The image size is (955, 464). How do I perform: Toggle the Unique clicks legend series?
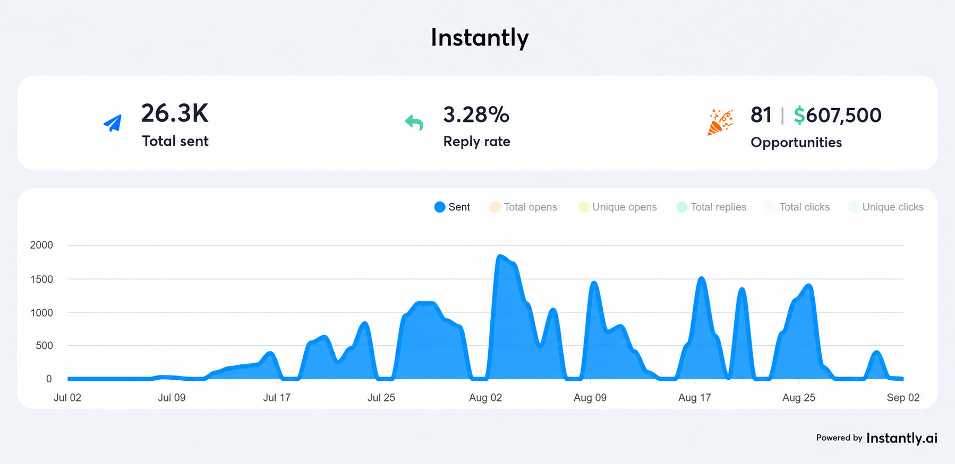click(x=886, y=207)
